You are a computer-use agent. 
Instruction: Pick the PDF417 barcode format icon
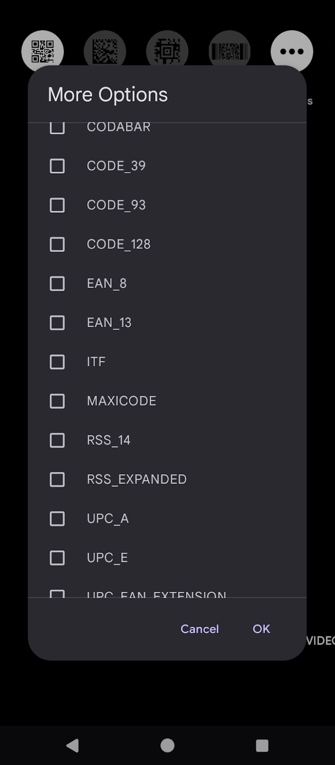coord(230,51)
